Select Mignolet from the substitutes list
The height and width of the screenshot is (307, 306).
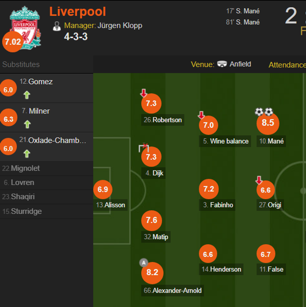(x=25, y=168)
